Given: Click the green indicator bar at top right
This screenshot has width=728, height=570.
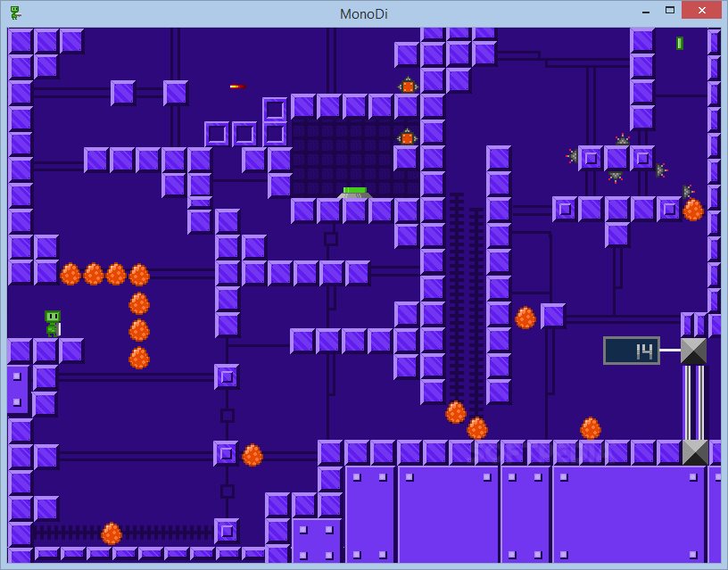Looking at the screenshot, I should 680,43.
